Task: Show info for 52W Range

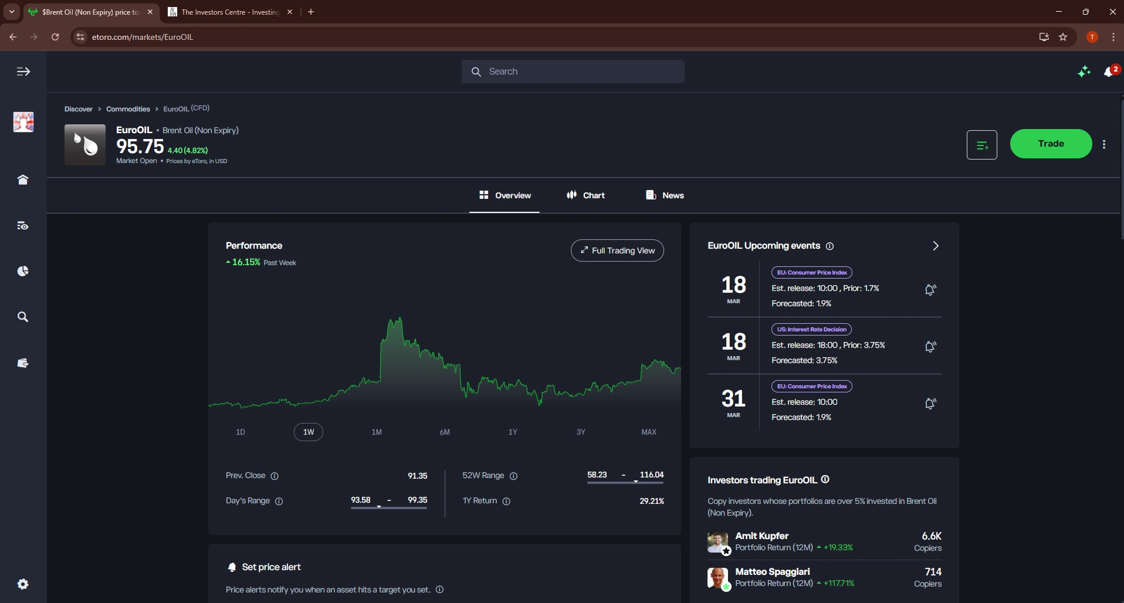Action: [514, 476]
